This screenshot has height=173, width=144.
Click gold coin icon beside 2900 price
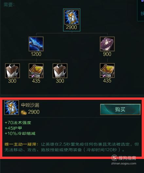24,112
